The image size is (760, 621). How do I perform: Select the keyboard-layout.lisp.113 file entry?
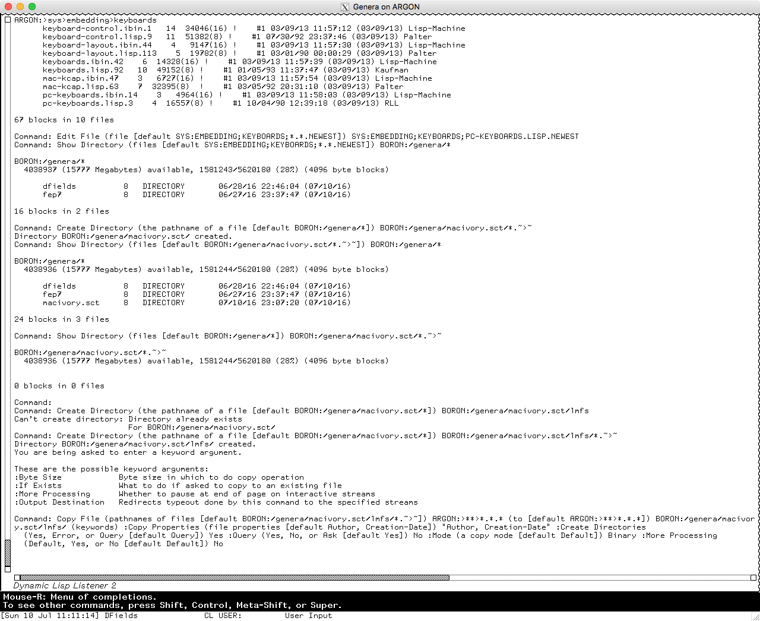pyautogui.click(x=99, y=53)
